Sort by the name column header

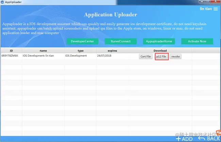coord(43,51)
